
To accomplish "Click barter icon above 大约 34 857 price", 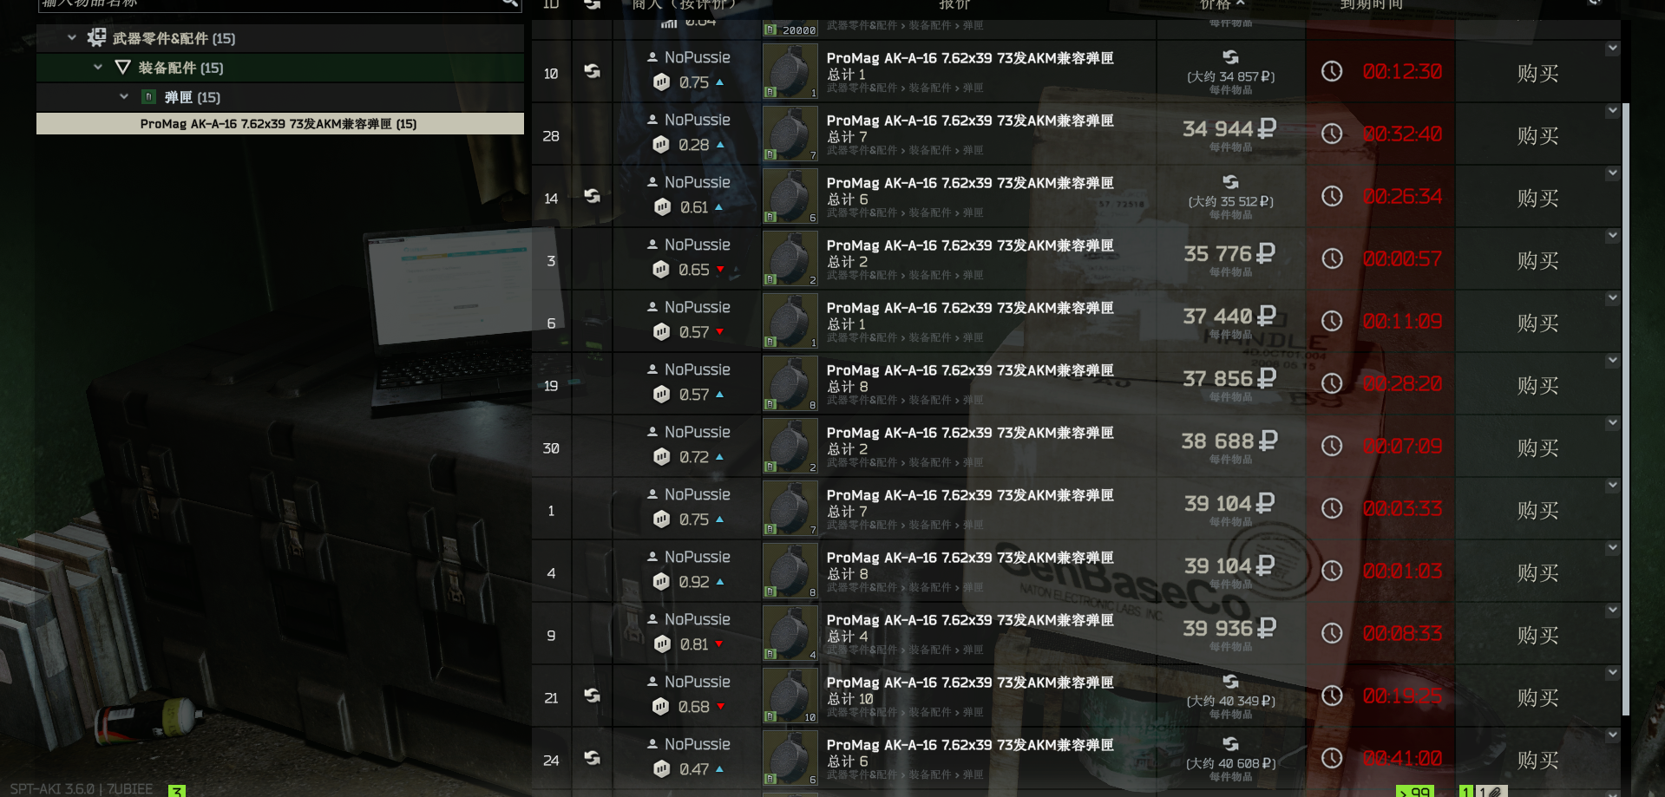I will (1230, 57).
